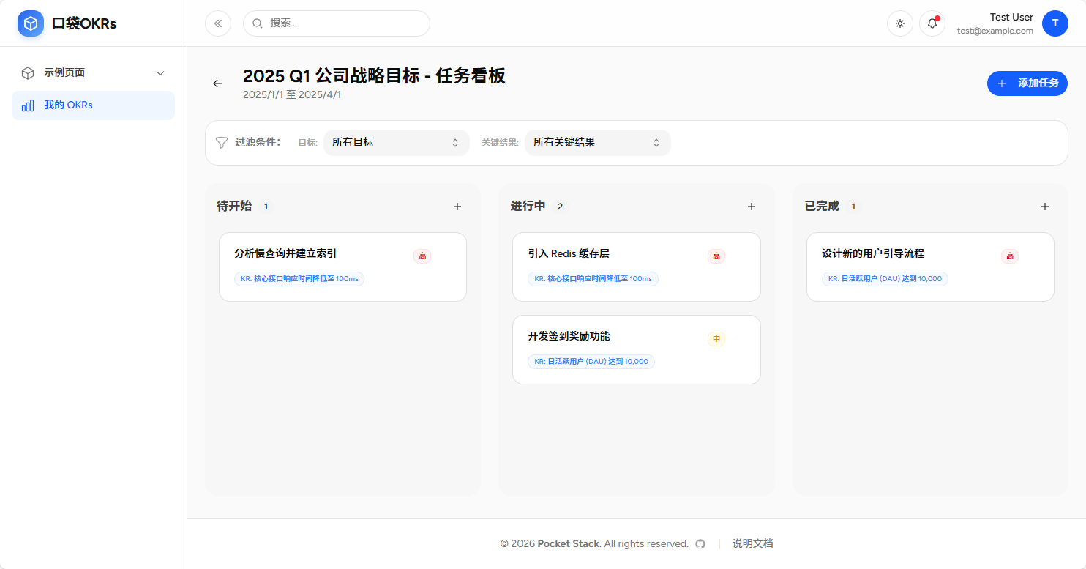1086x569 pixels.
Task: Click the 添加任务 button
Action: tap(1027, 83)
